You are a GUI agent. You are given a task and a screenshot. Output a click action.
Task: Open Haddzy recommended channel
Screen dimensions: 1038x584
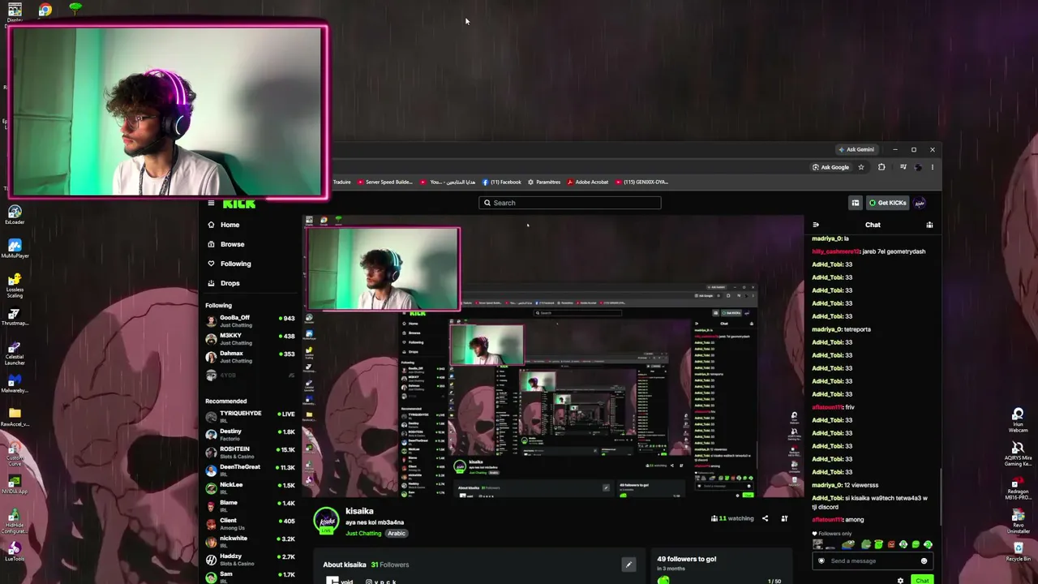point(251,560)
